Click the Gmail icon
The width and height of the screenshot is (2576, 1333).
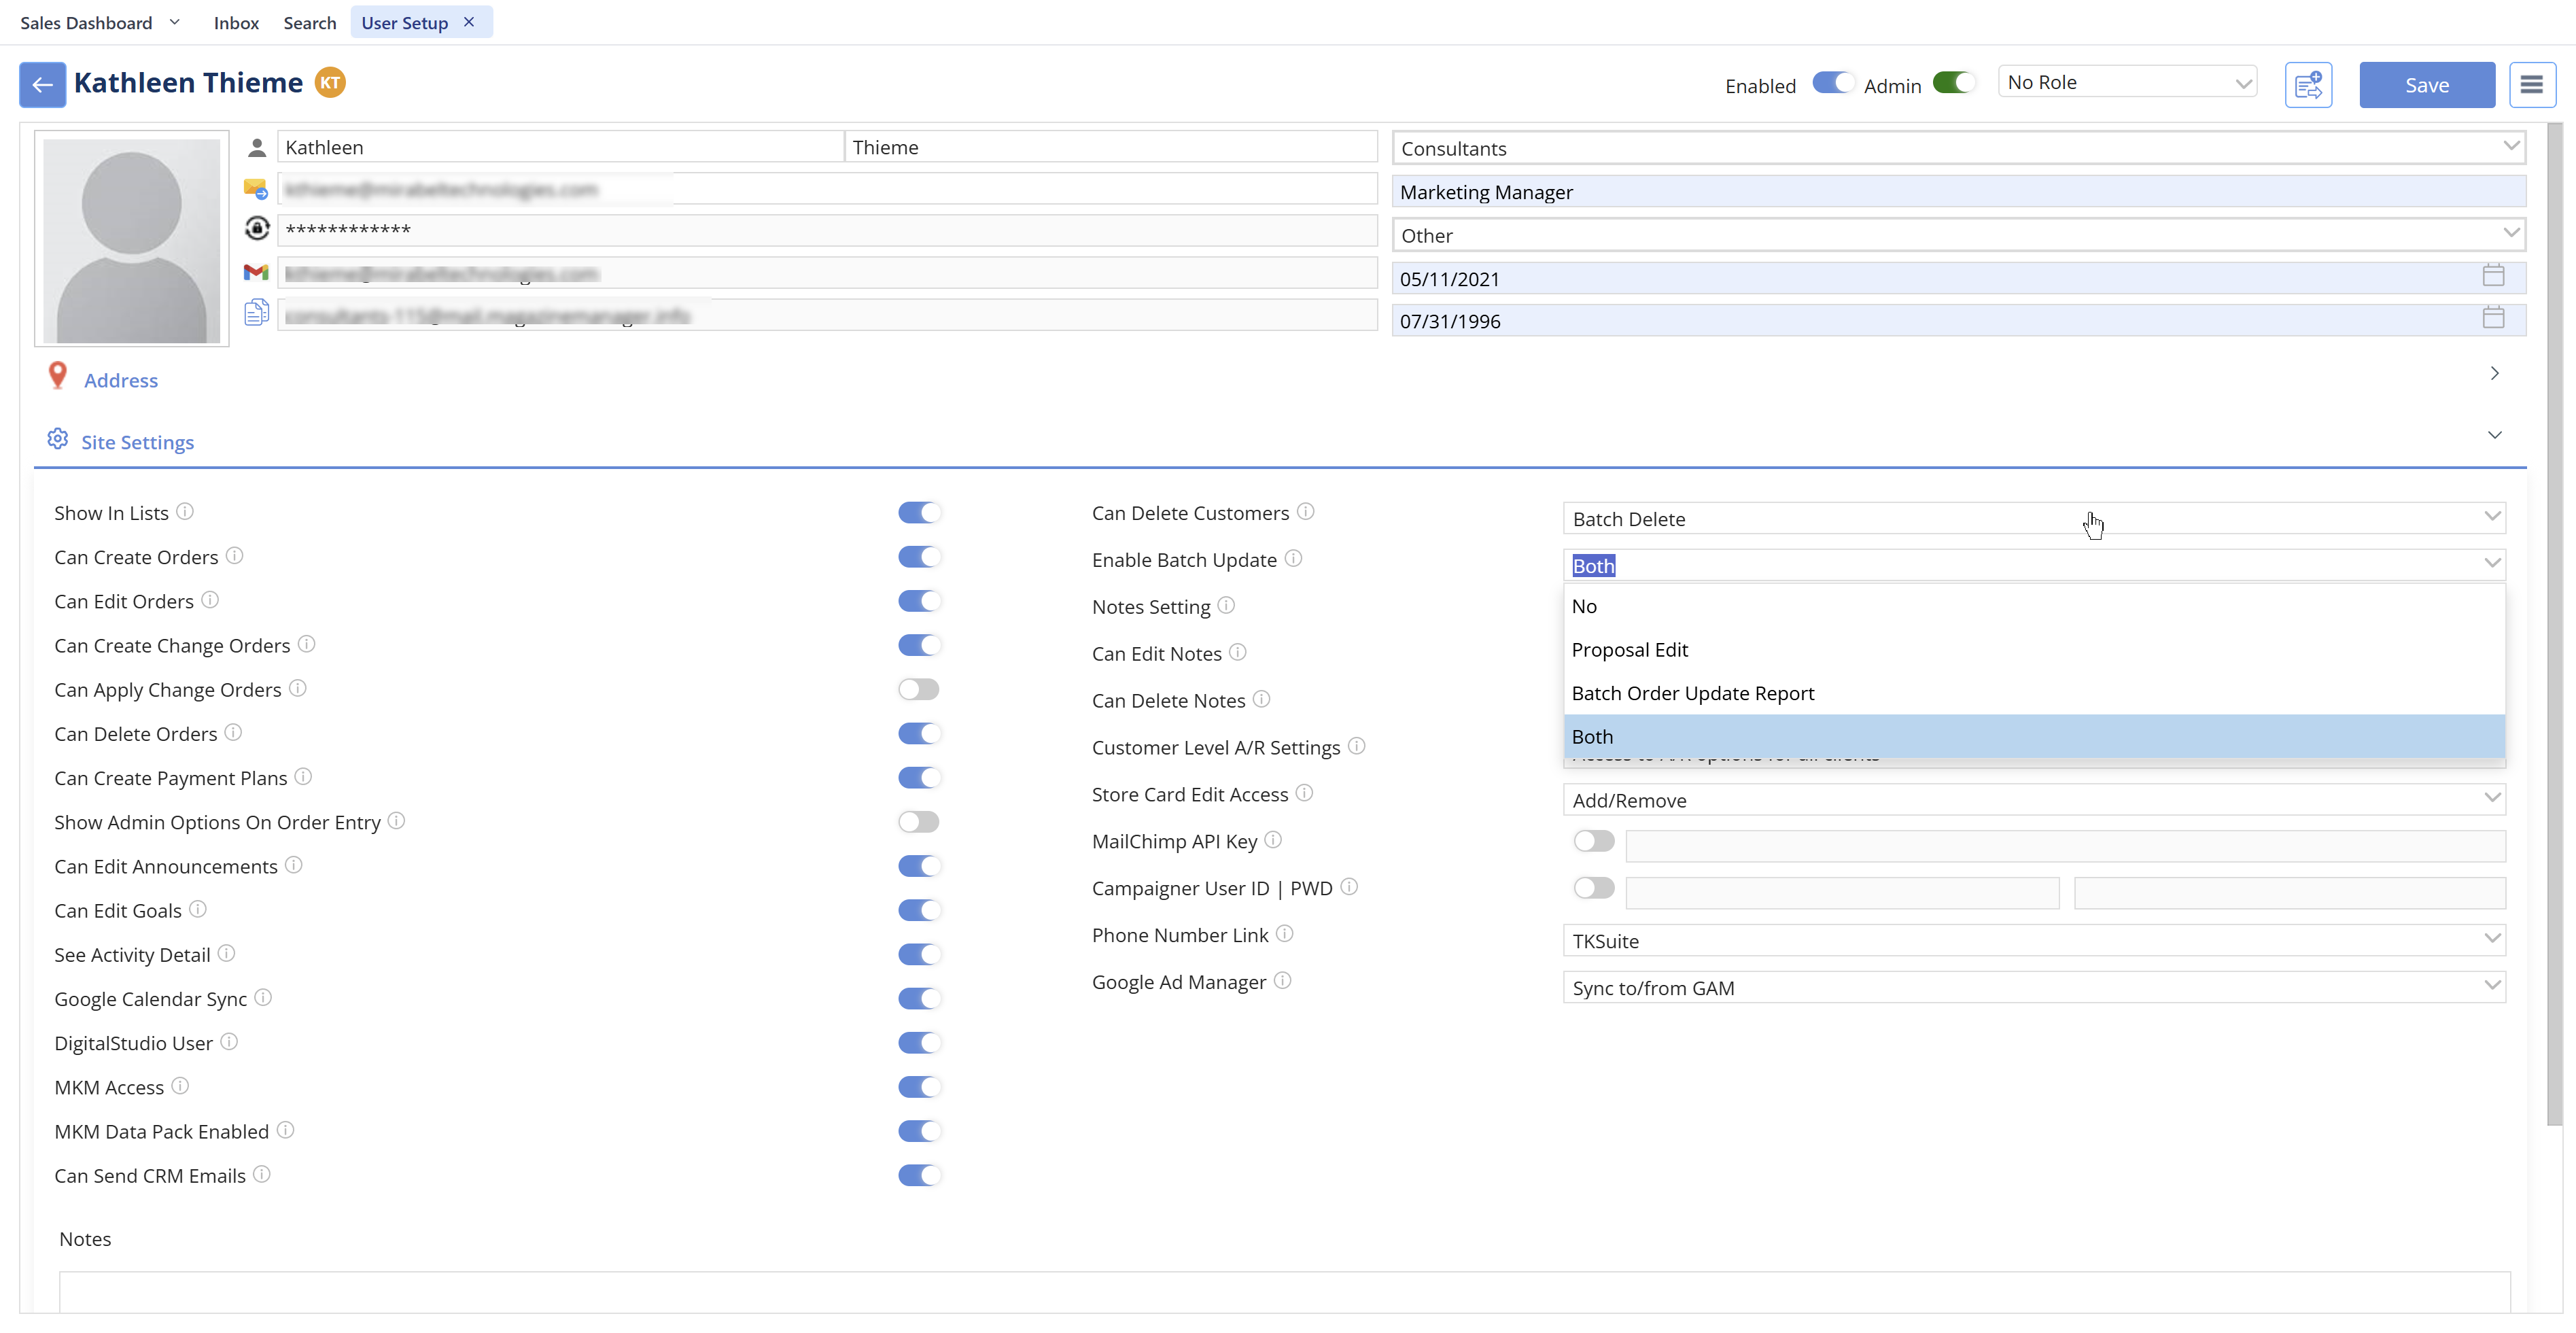pos(256,272)
